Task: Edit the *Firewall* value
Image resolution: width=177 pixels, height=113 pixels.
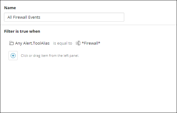Action: coord(91,43)
